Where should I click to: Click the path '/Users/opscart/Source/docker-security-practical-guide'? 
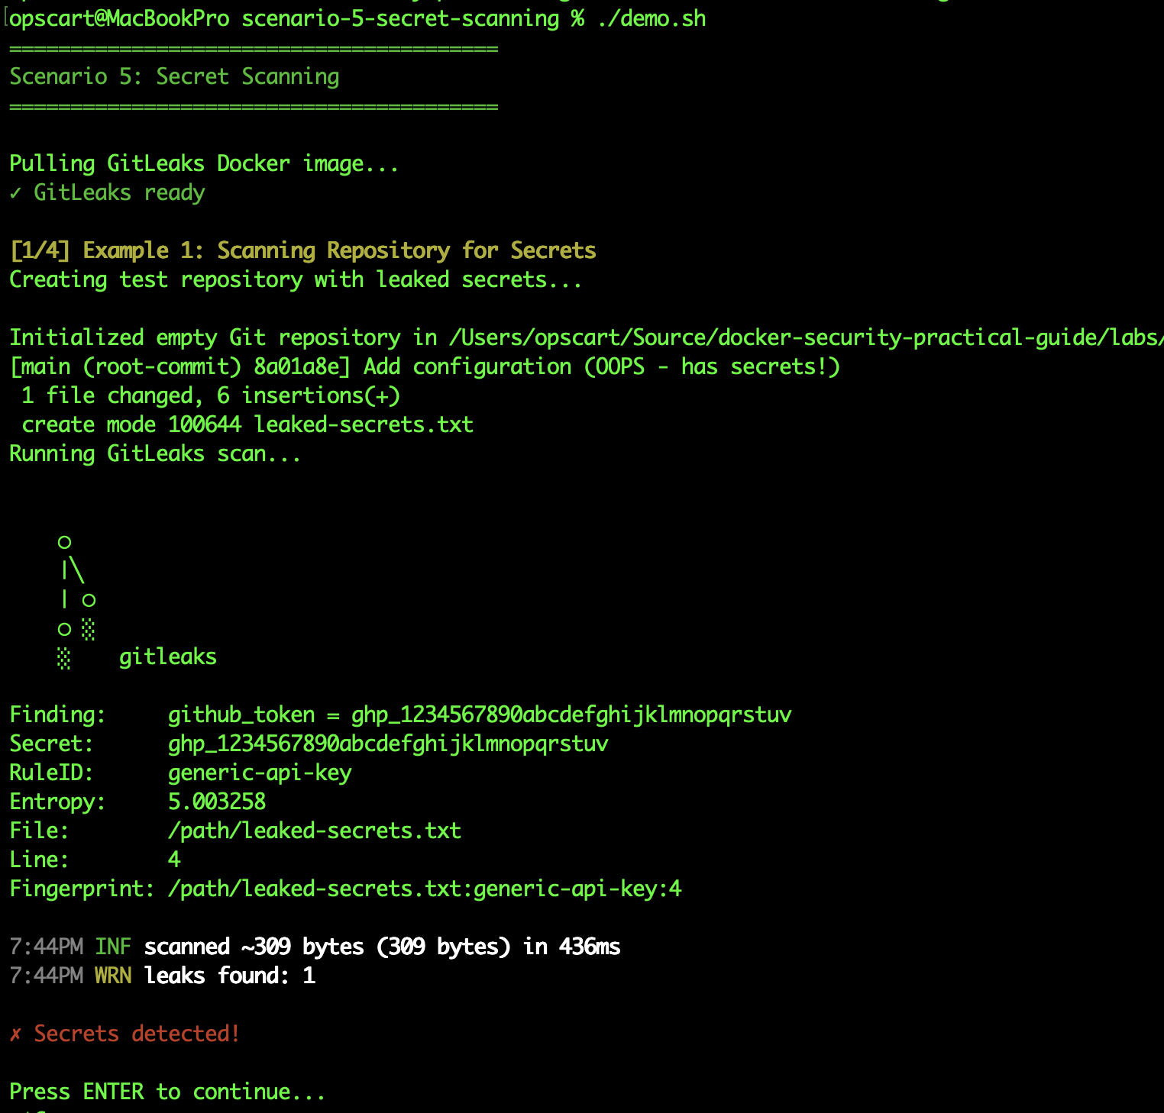tap(774, 337)
